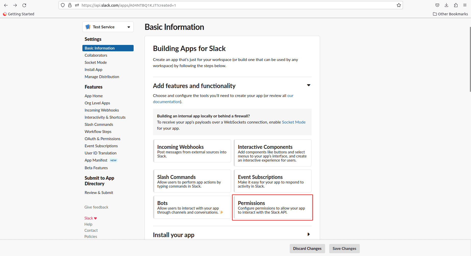Viewport: 471px width, 256px height.
Task: Reload the current page
Action: [x=24, y=5]
